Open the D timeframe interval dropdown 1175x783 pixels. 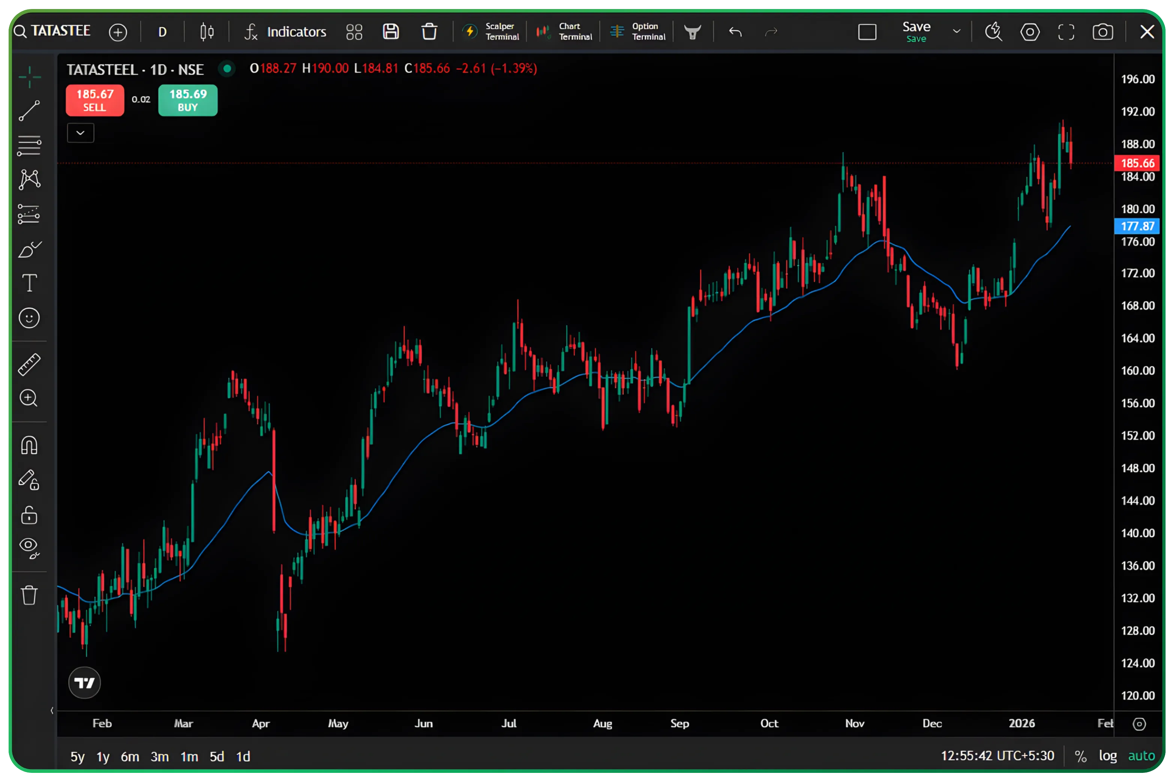(x=162, y=33)
